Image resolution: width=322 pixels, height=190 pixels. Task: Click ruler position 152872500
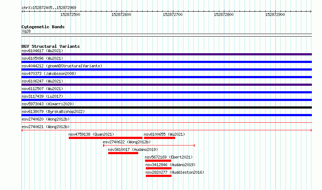pos(70,14)
